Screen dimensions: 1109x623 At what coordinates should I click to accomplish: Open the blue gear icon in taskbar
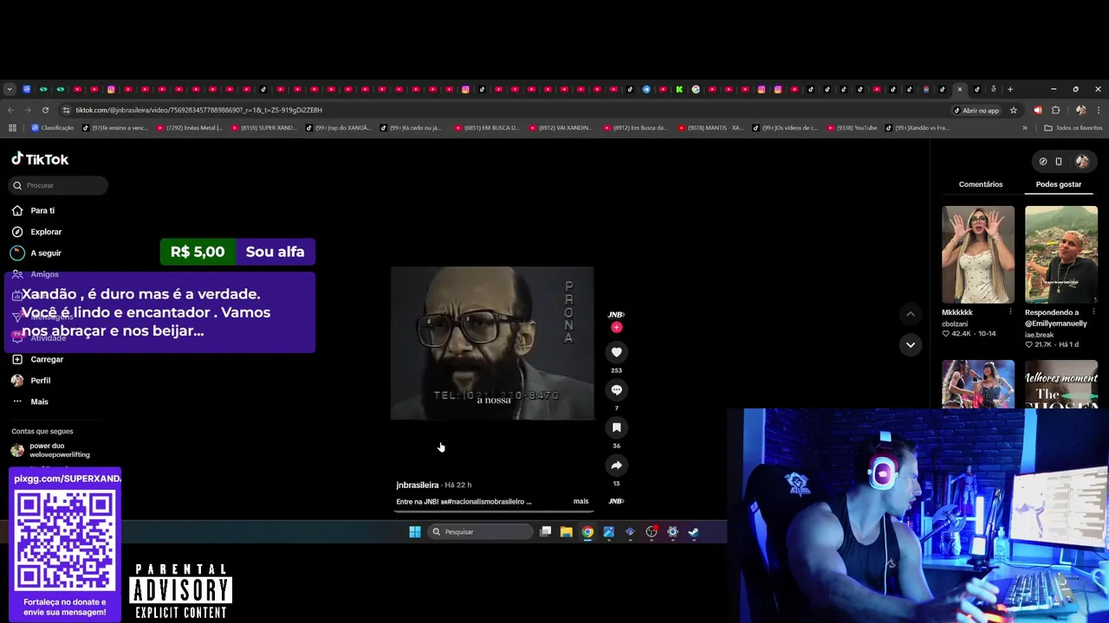672,532
